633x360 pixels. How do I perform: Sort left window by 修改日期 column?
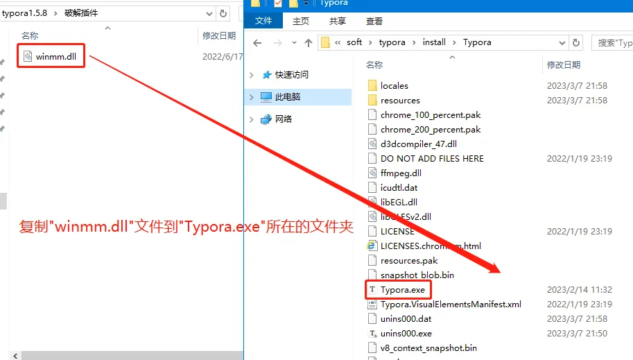click(x=219, y=35)
